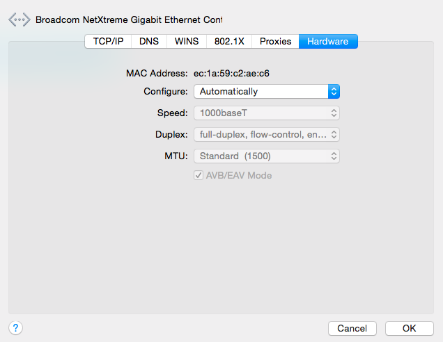443x342 pixels.
Task: Click the blue Configure dropdown stepper arrows
Action: pyautogui.click(x=334, y=91)
